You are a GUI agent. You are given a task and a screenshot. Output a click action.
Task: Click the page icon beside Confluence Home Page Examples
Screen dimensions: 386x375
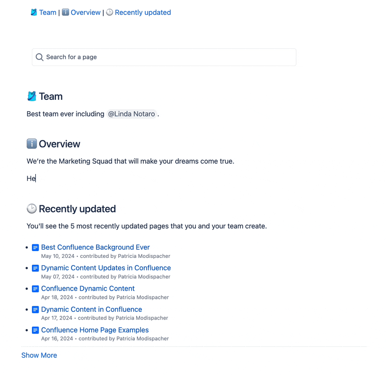[35, 330]
